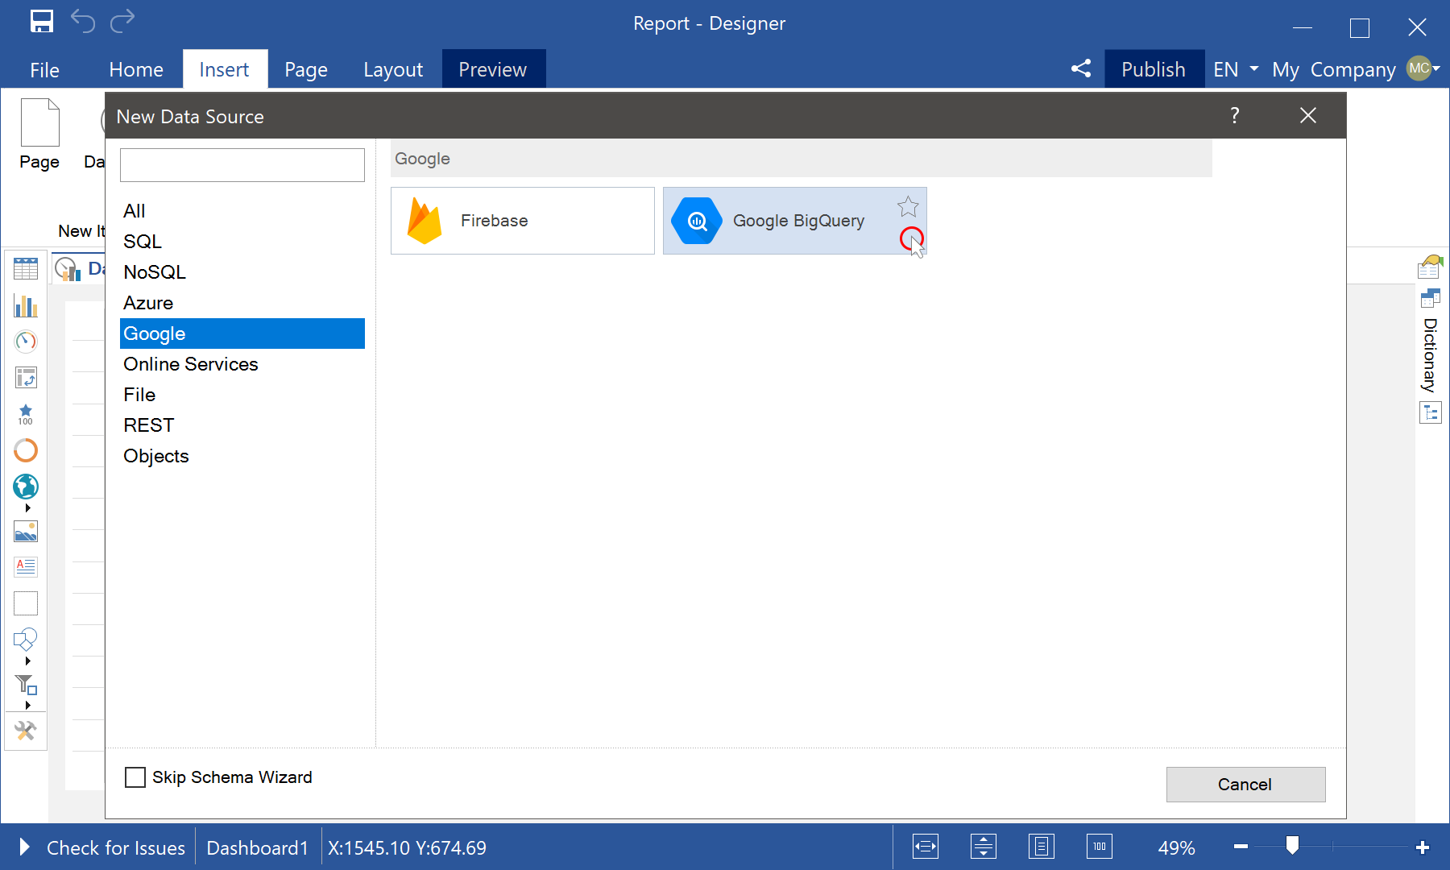The height and width of the screenshot is (870, 1450).
Task: Redo the last action
Action: [122, 22]
